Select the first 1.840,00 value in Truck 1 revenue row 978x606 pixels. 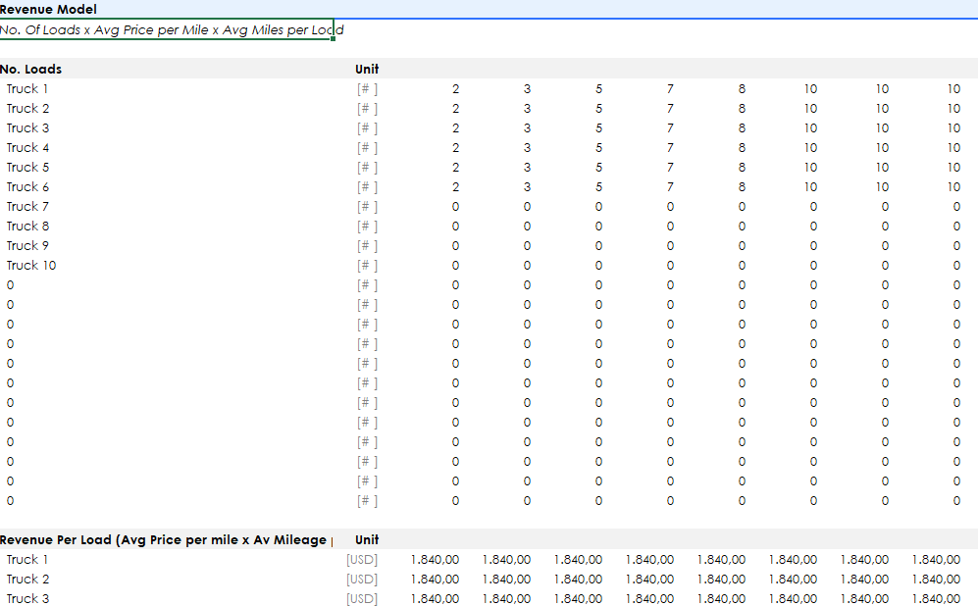[435, 559]
